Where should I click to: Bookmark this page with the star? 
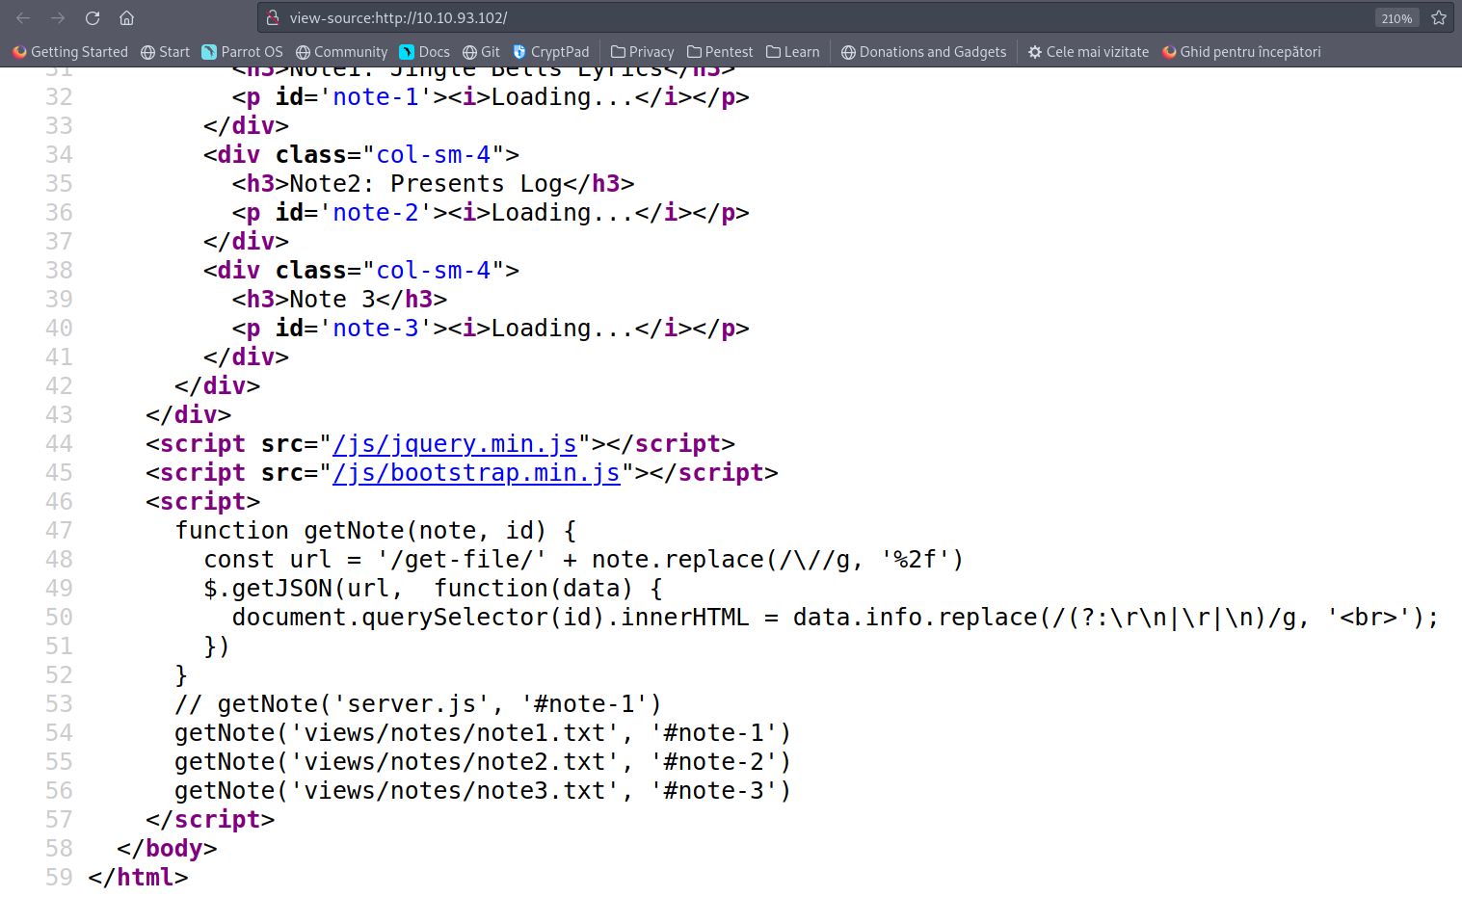point(1439,17)
